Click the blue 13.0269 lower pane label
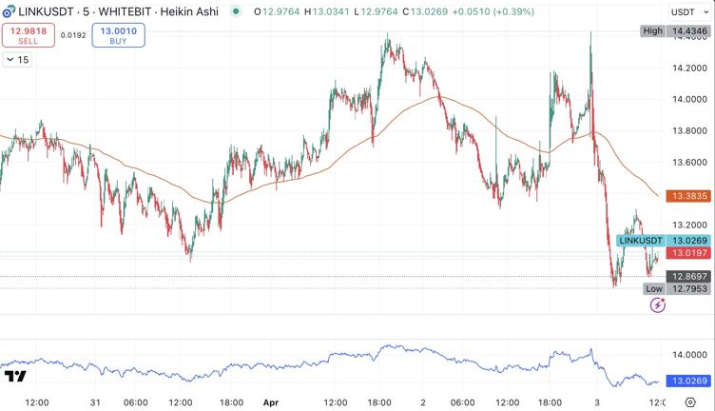This screenshot has height=411, width=715. (689, 381)
